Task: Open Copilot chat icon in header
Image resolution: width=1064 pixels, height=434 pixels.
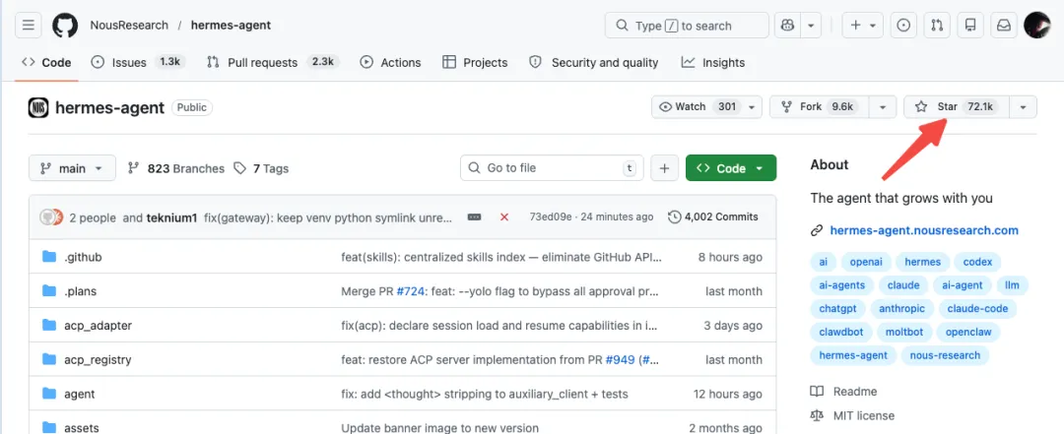Action: (x=788, y=26)
